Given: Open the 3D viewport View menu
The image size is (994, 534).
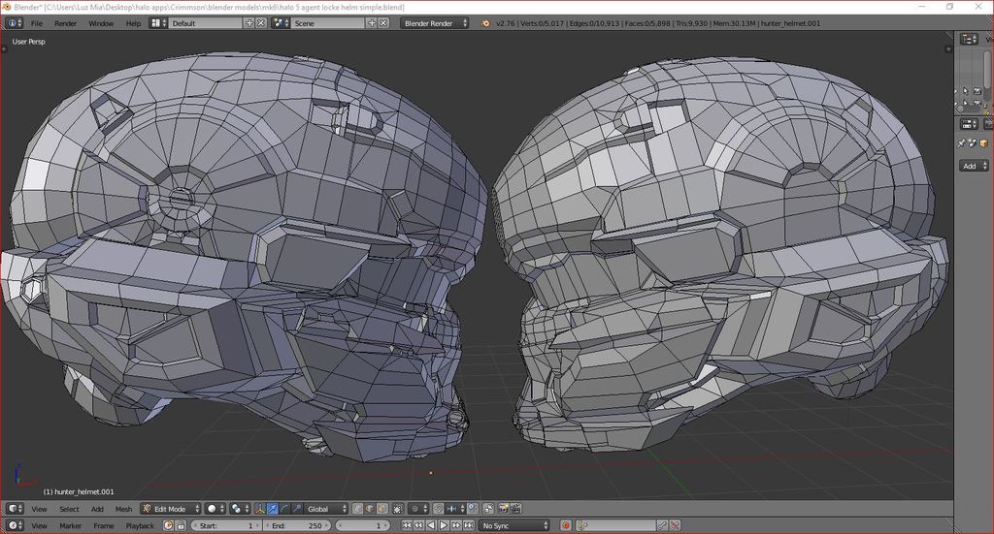Looking at the screenshot, I should tap(39, 509).
